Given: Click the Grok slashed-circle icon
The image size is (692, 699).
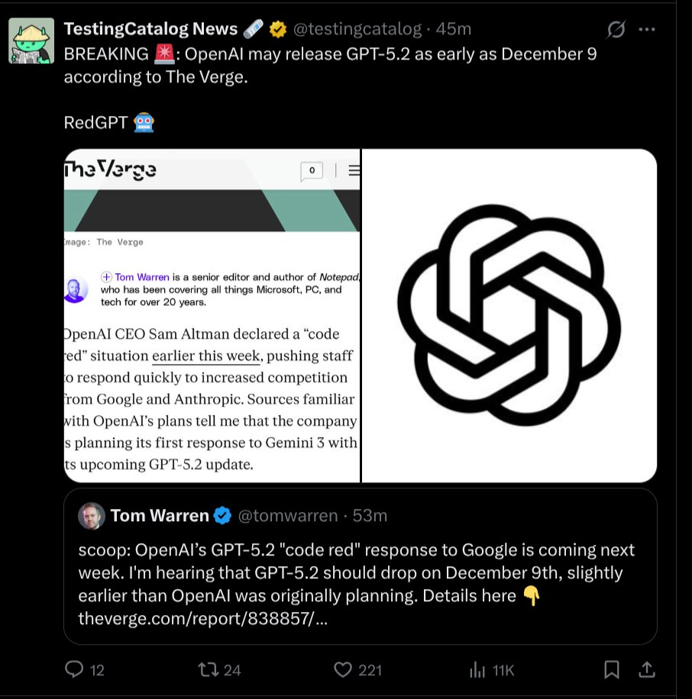Looking at the screenshot, I should click(x=616, y=30).
